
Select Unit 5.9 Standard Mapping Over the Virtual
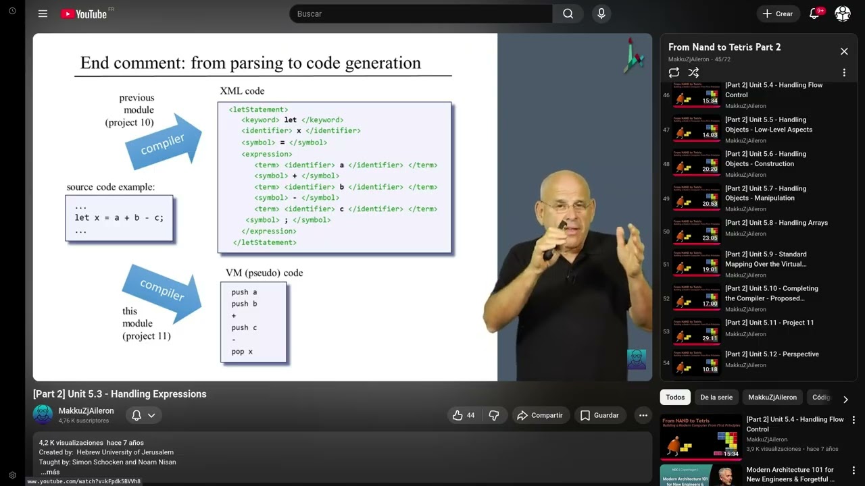pos(758,265)
